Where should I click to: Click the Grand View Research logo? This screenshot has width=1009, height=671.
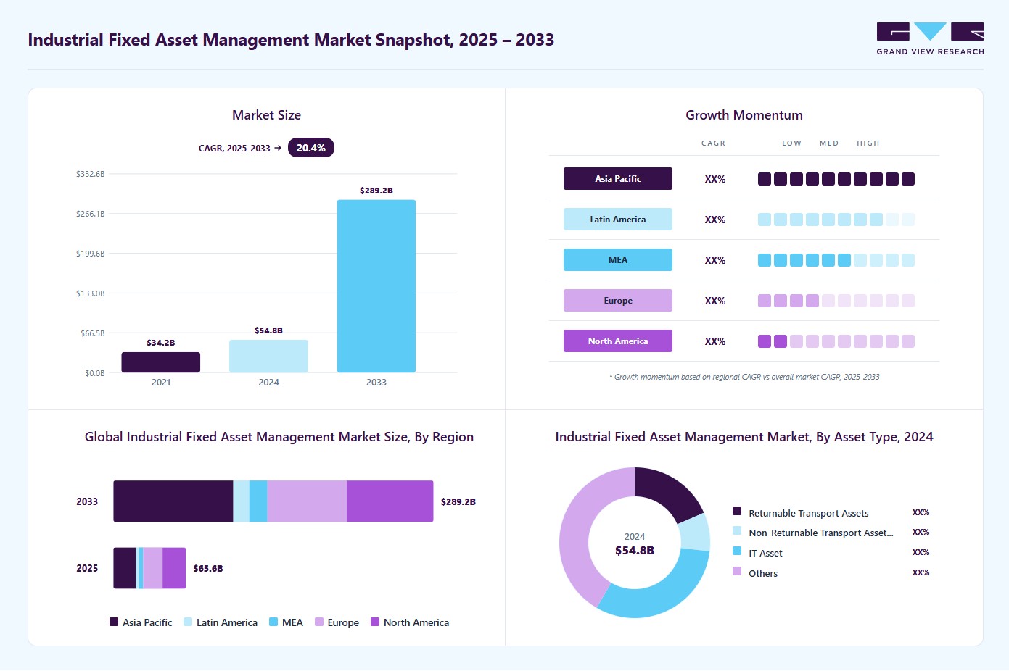click(930, 39)
